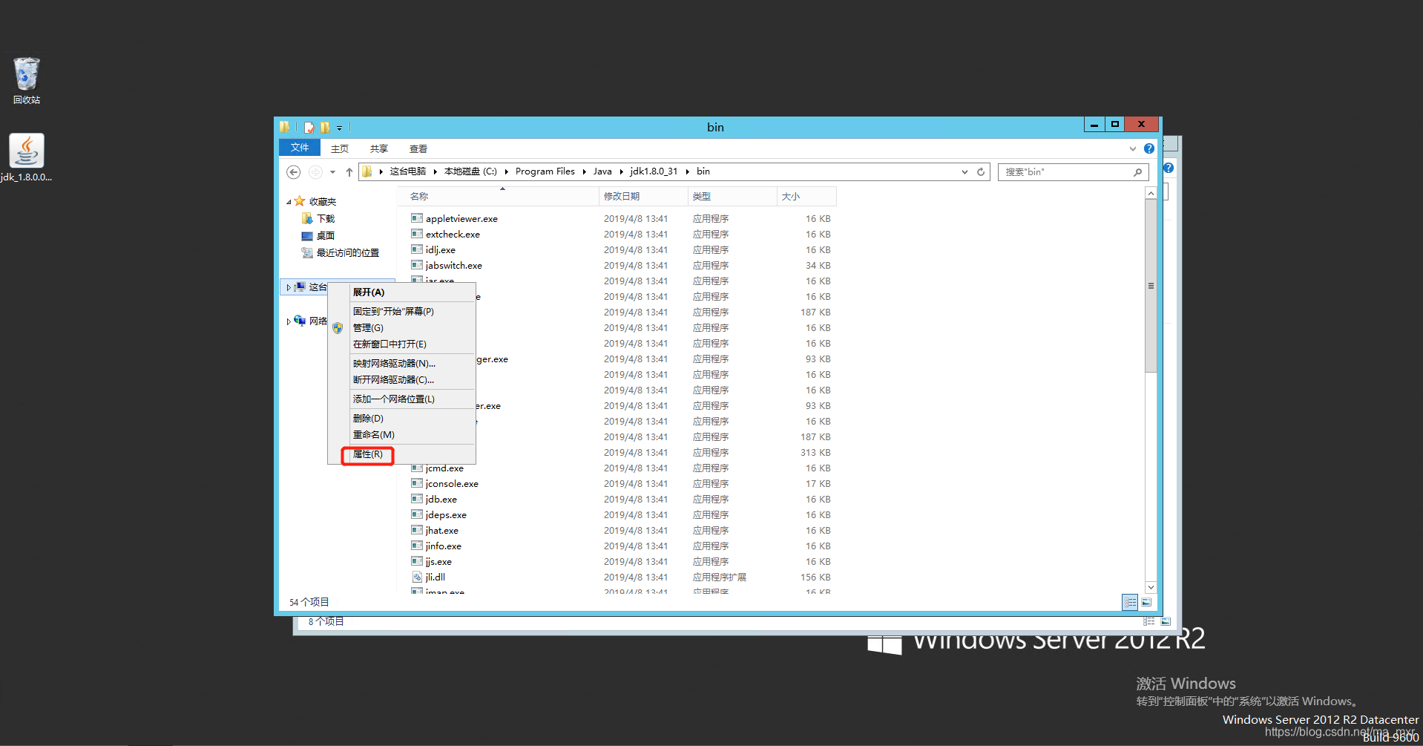Open the jdk_1.8.0 installer desktop icon
The width and height of the screenshot is (1423, 746).
27,157
